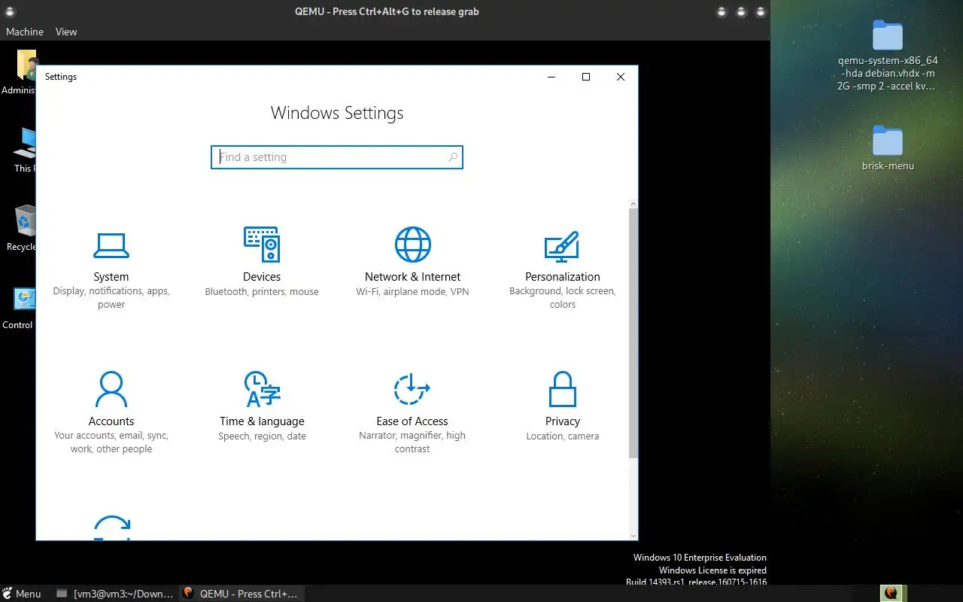Minimize the Settings window
Screen dimensions: 963x602
point(552,77)
